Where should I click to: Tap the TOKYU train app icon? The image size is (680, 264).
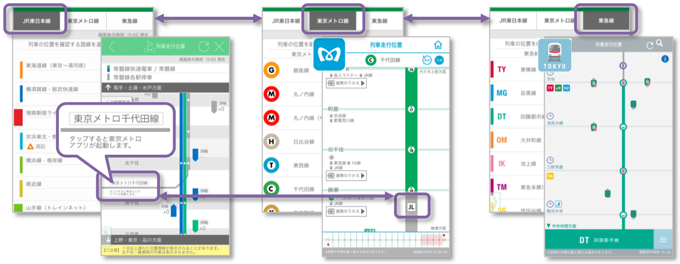coord(556,54)
